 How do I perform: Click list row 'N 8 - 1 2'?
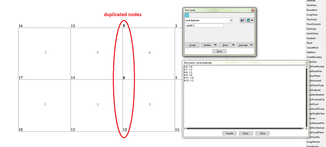pyautogui.click(x=188, y=72)
